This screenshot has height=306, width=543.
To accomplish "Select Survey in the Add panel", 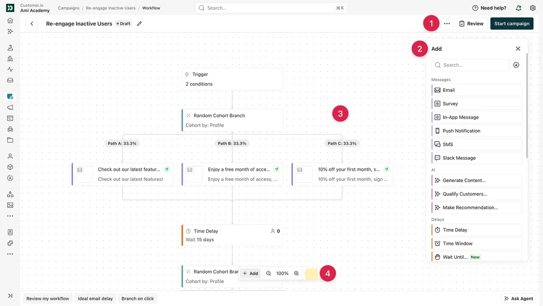I will point(476,104).
